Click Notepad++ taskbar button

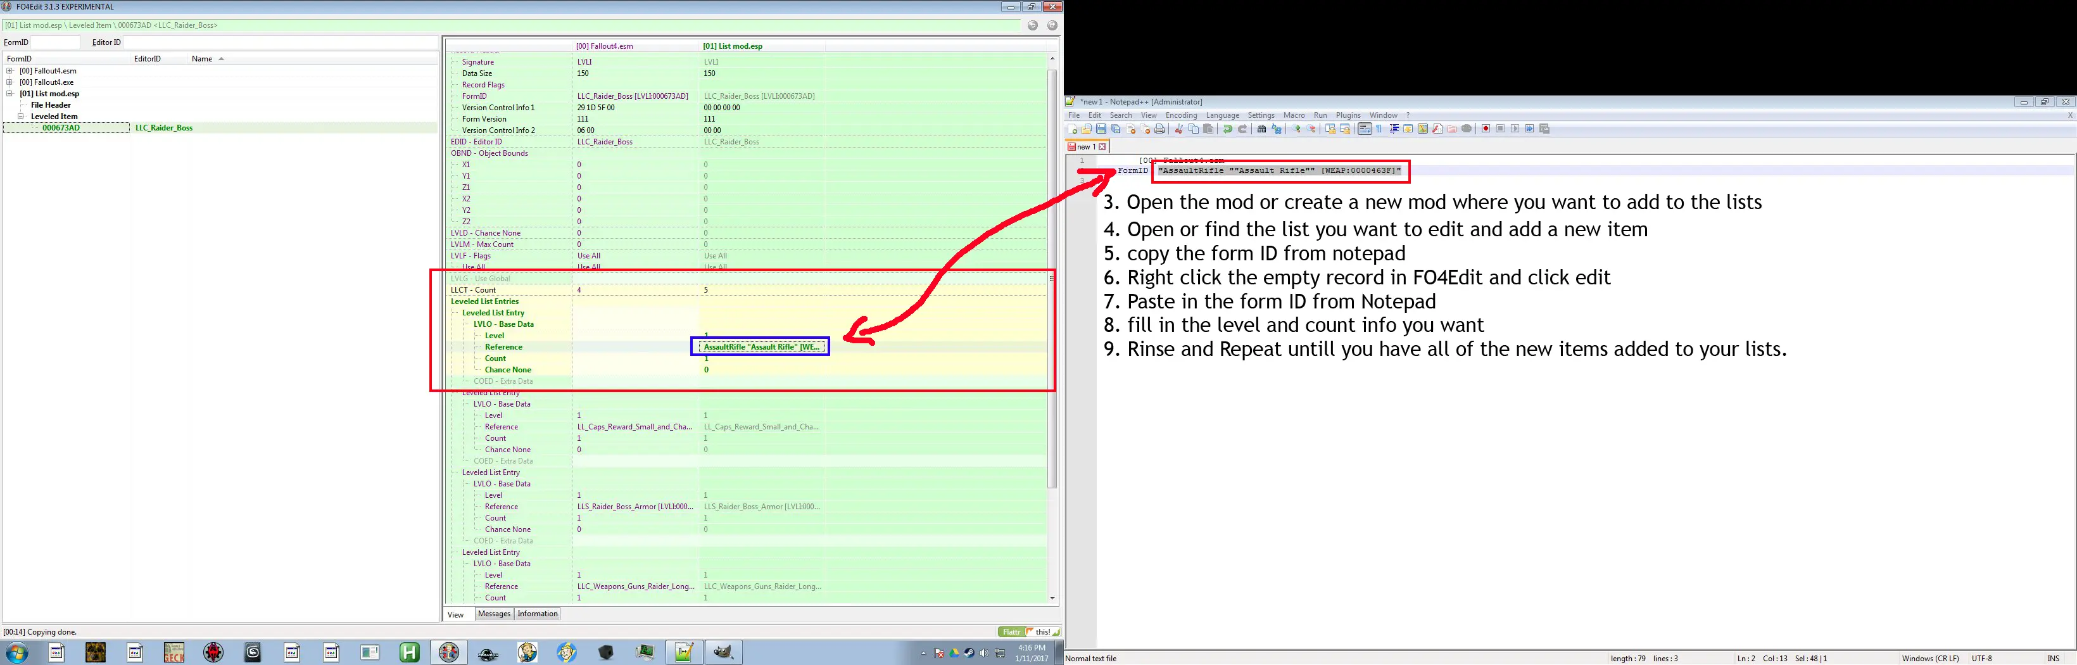point(684,652)
